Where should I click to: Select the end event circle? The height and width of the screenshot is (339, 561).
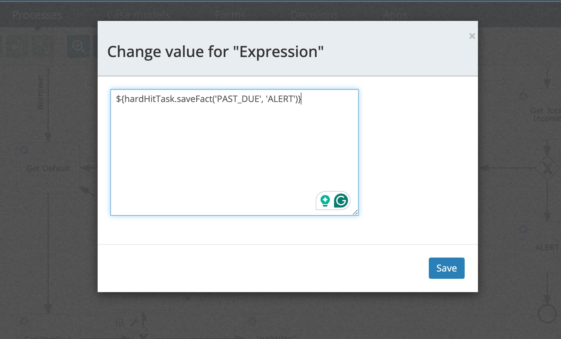coord(547,314)
